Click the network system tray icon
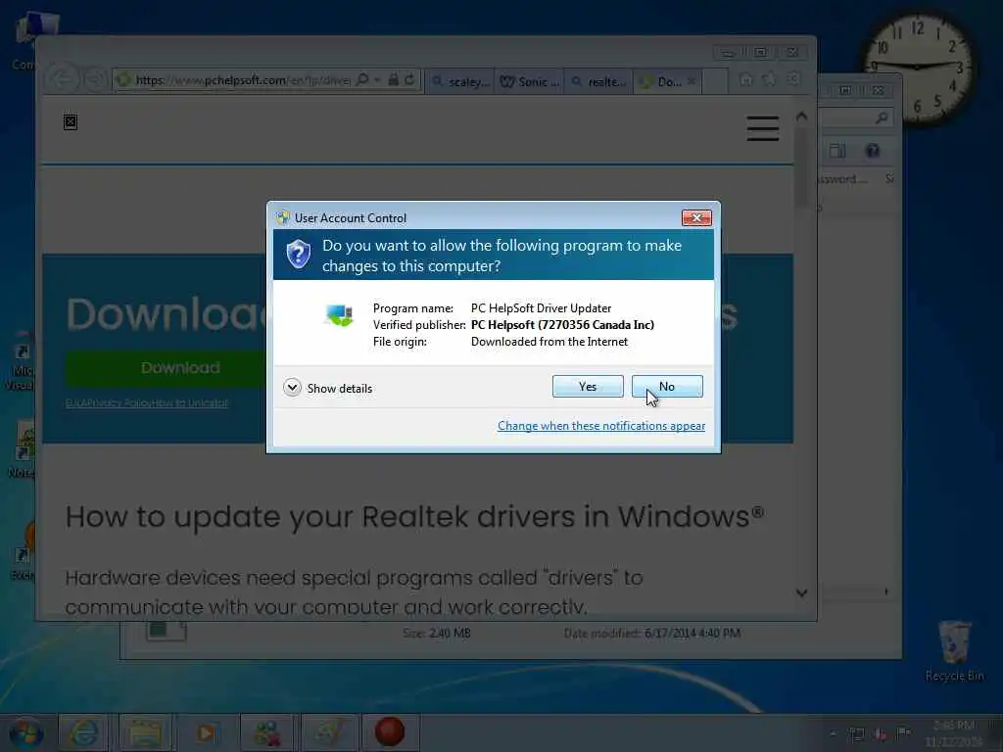1003x752 pixels. tap(856, 733)
